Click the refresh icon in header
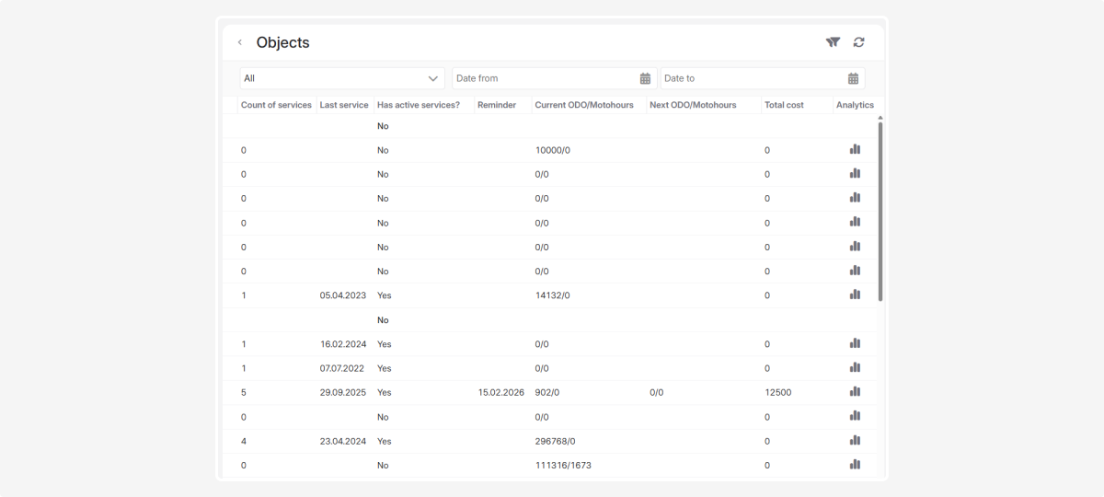Image resolution: width=1104 pixels, height=497 pixels. point(859,42)
